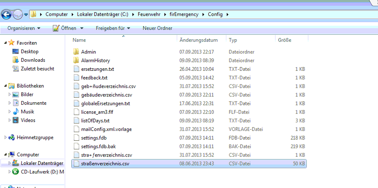Open Downloads in the Favoriten list
Viewport: 378px width, 188px height.
click(x=33, y=60)
